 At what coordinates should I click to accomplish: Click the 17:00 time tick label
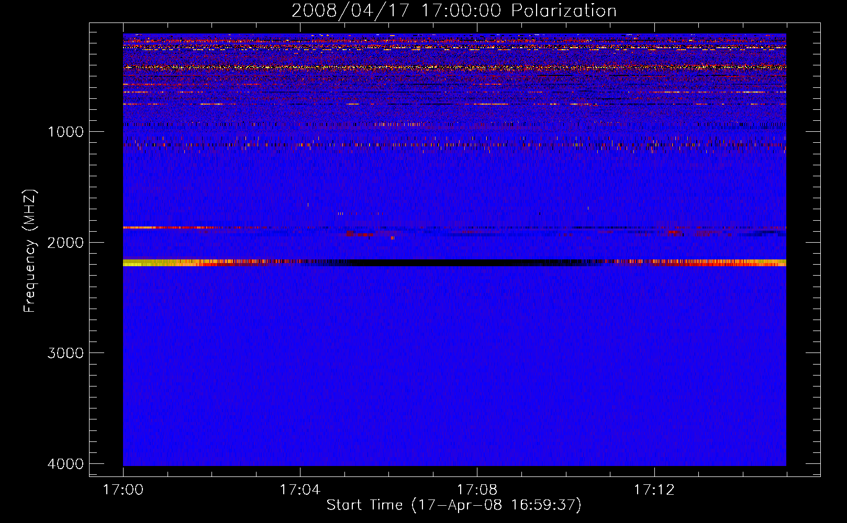123,490
